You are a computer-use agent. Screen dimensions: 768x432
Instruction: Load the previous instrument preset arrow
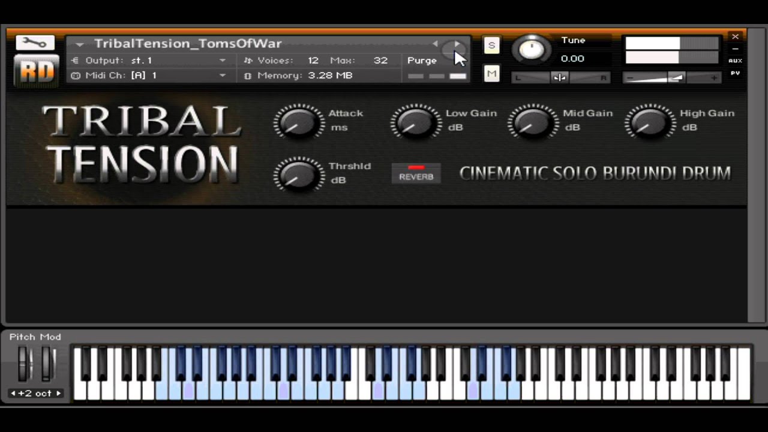436,44
